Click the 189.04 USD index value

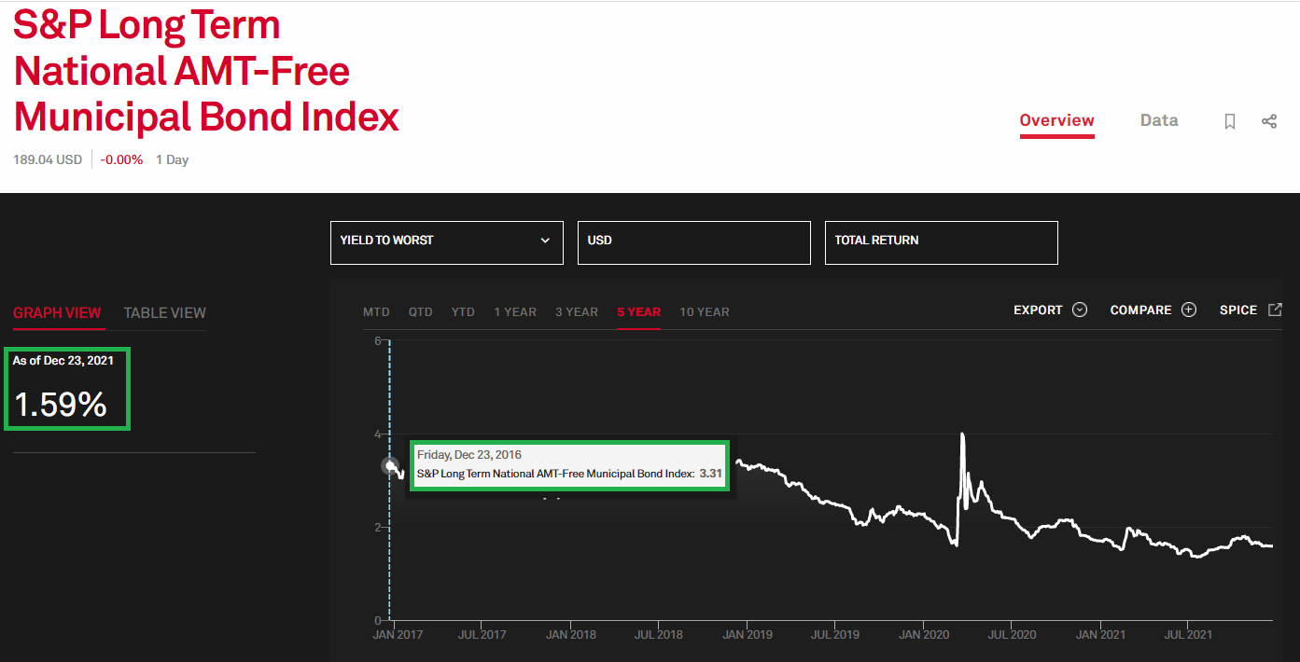coord(48,159)
